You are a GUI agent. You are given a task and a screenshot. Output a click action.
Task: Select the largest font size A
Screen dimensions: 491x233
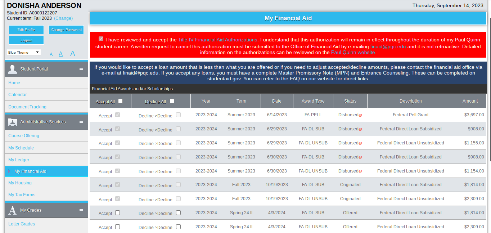(73, 53)
